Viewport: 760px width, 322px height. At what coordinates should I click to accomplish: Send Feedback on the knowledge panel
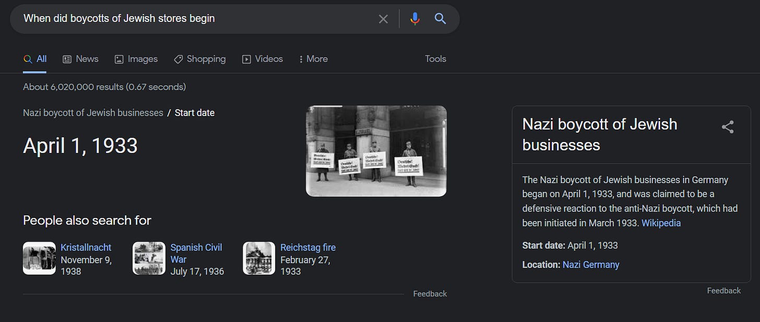click(x=723, y=291)
